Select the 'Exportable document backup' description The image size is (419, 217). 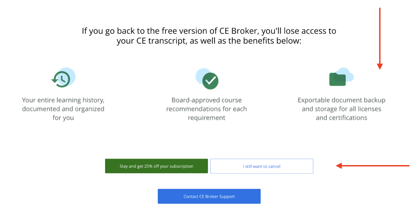341,109
